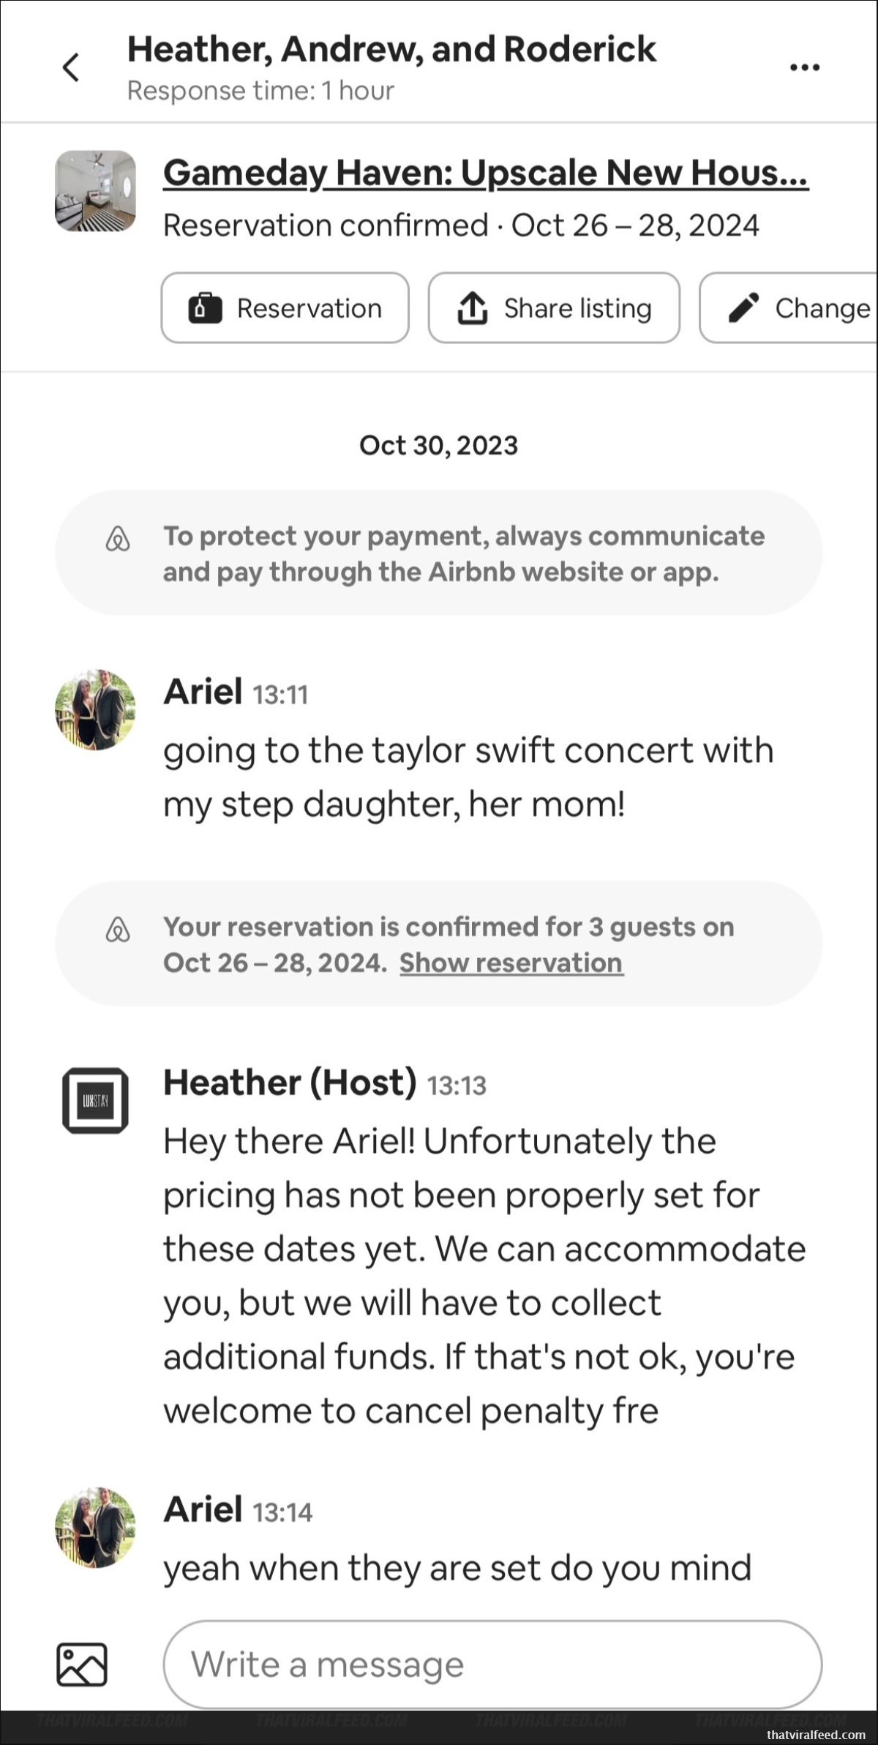Image resolution: width=878 pixels, height=1745 pixels.
Task: Open the Reservation button
Action: pos(285,308)
